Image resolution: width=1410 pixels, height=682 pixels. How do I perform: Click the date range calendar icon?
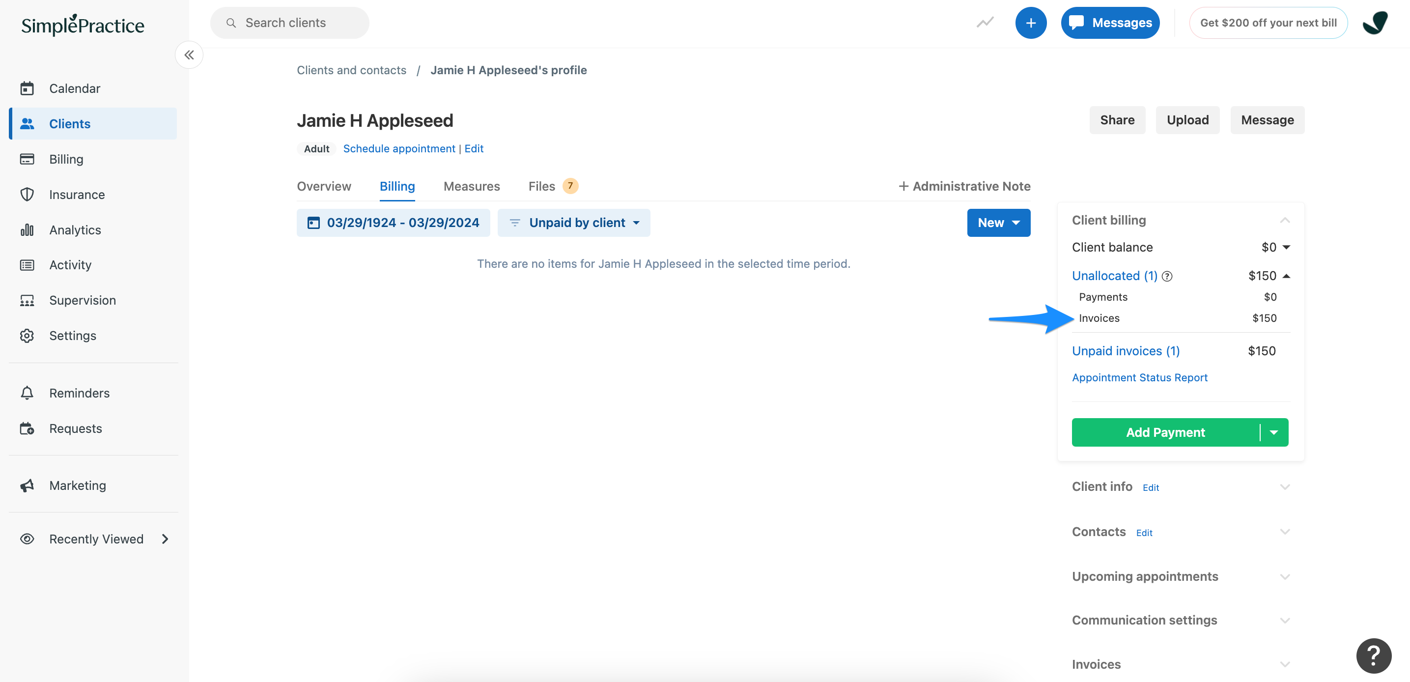coord(313,223)
